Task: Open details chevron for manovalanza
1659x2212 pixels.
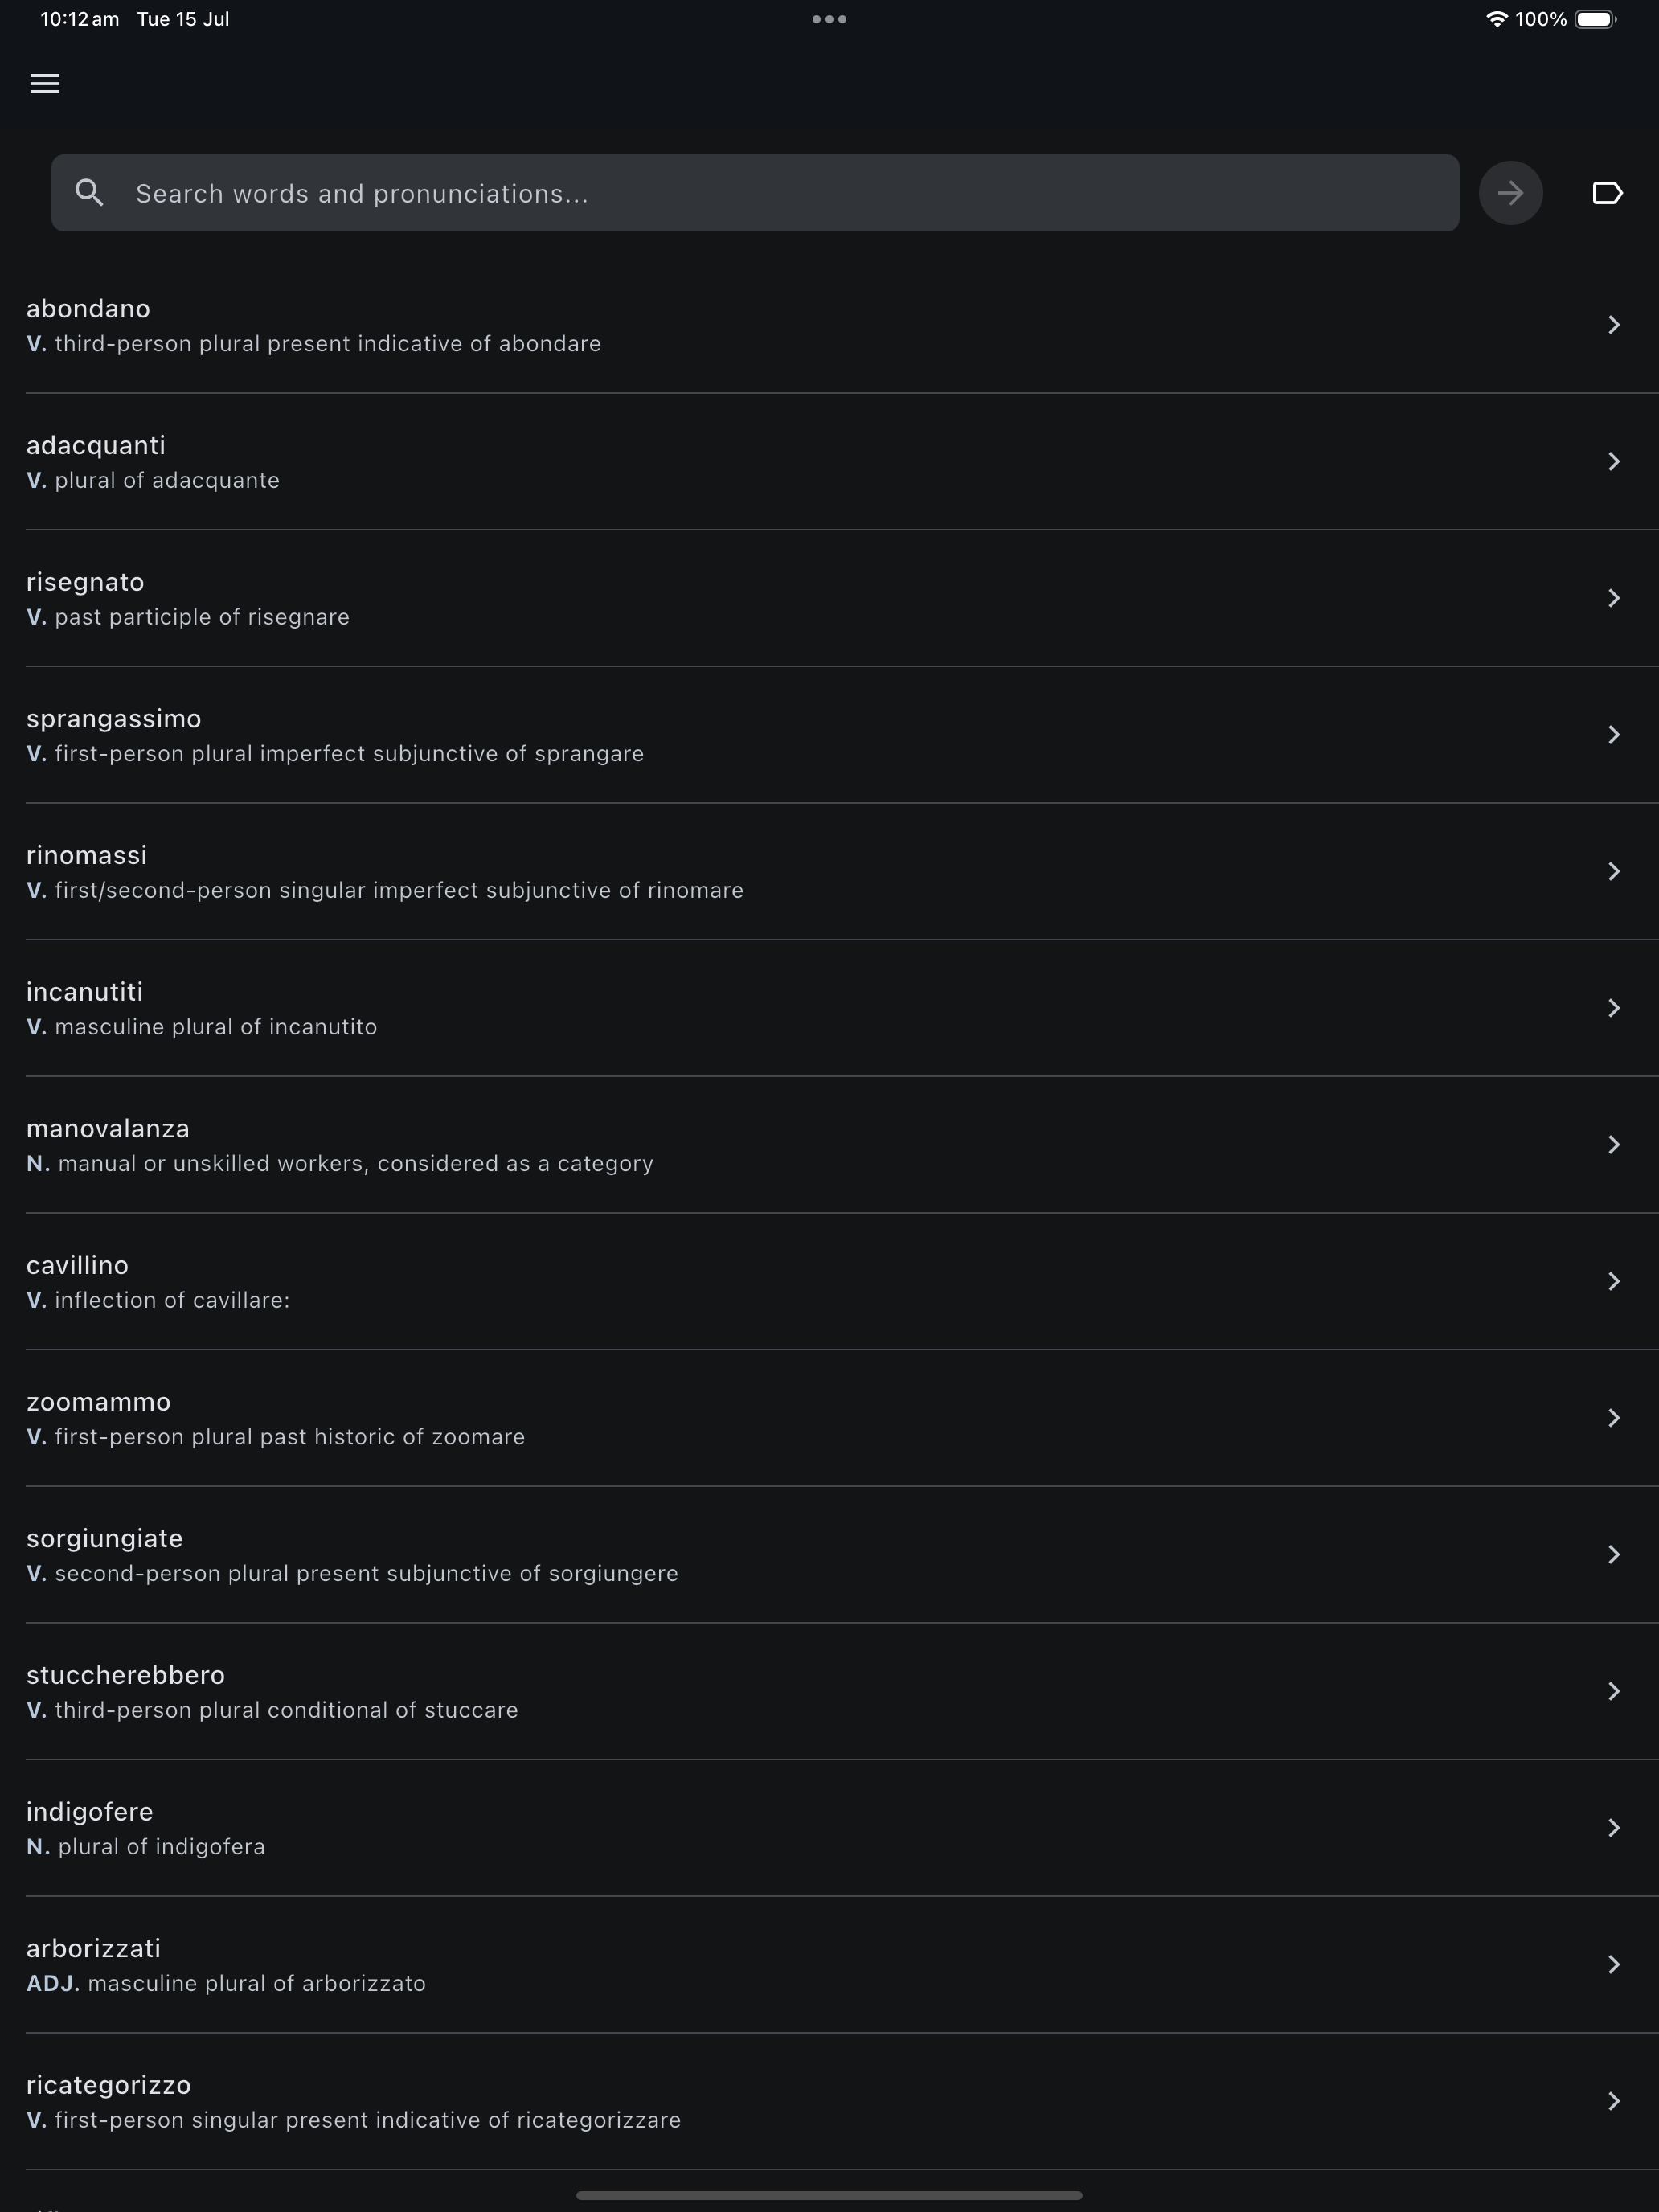Action: click(1613, 1145)
